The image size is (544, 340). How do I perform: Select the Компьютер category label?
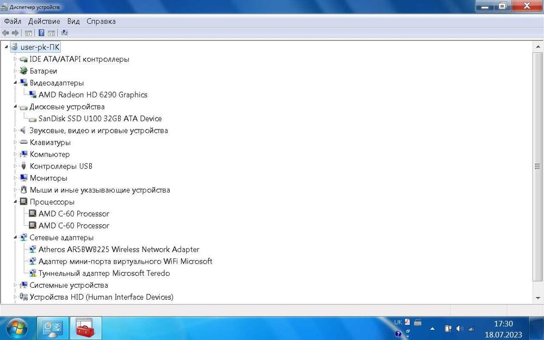click(50, 154)
